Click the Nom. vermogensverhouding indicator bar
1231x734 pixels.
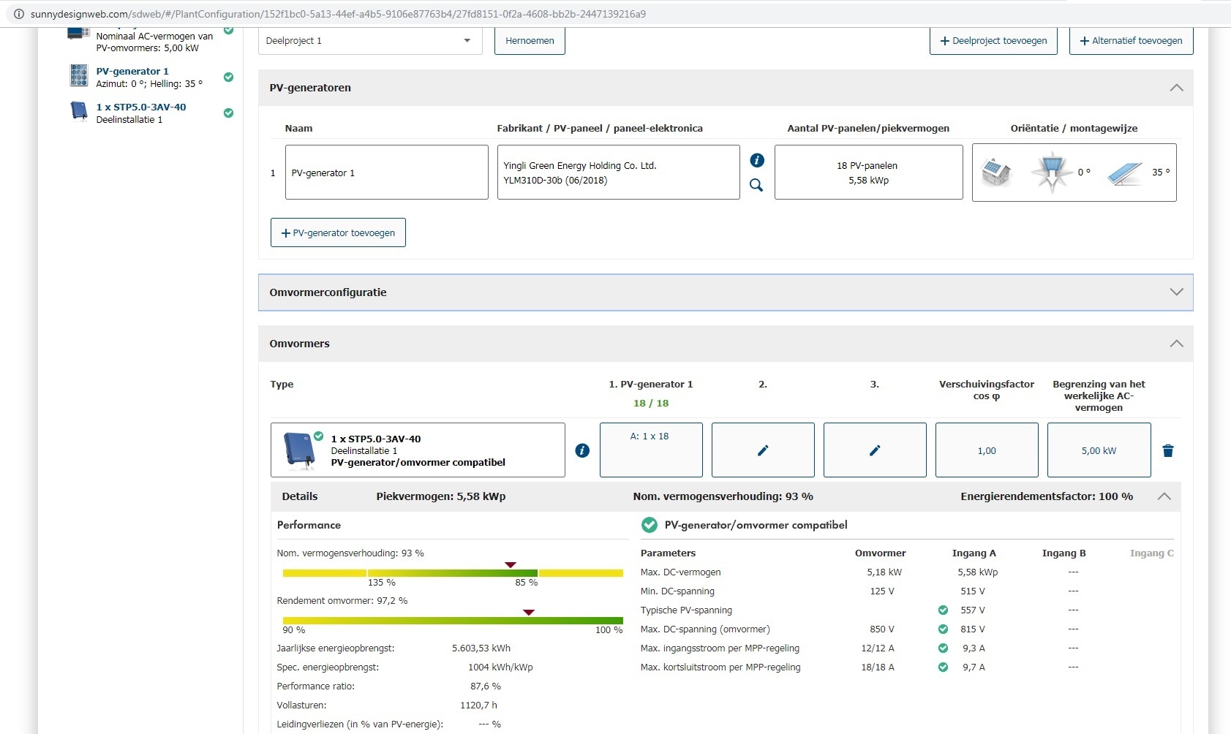click(x=452, y=573)
